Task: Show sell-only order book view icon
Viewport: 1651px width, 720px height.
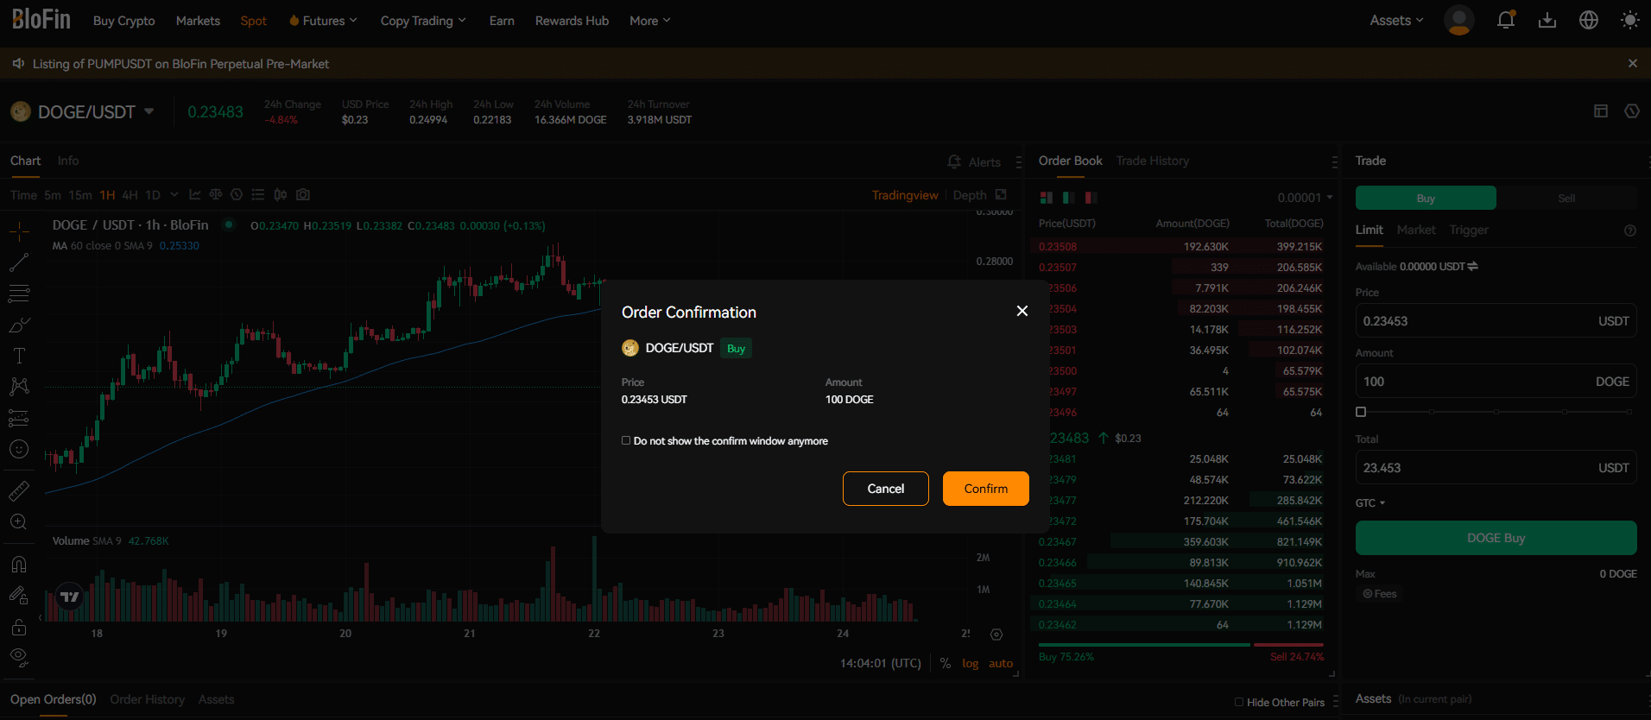Action: click(1090, 198)
